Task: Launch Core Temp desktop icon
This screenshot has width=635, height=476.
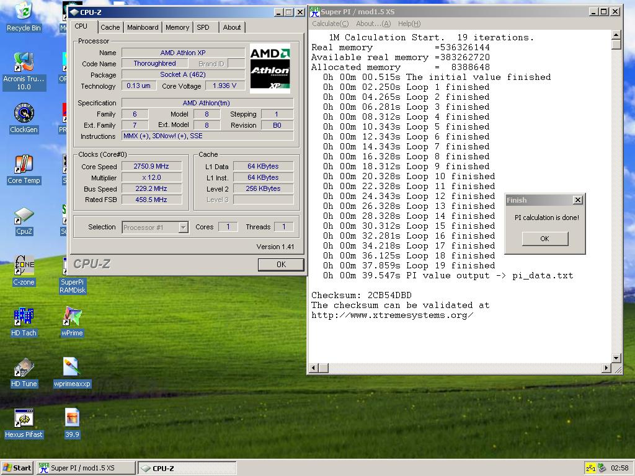Action: click(x=24, y=170)
